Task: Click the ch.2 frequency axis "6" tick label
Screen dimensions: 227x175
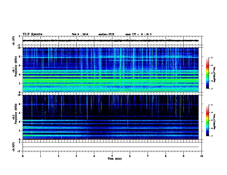Action: 20,113
